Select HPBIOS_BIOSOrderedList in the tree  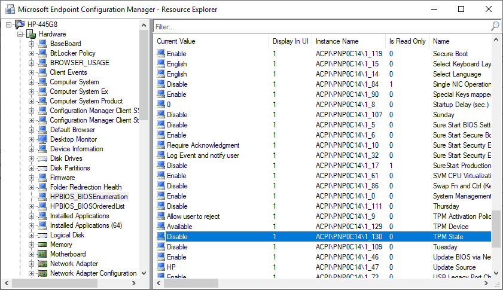(x=87, y=206)
